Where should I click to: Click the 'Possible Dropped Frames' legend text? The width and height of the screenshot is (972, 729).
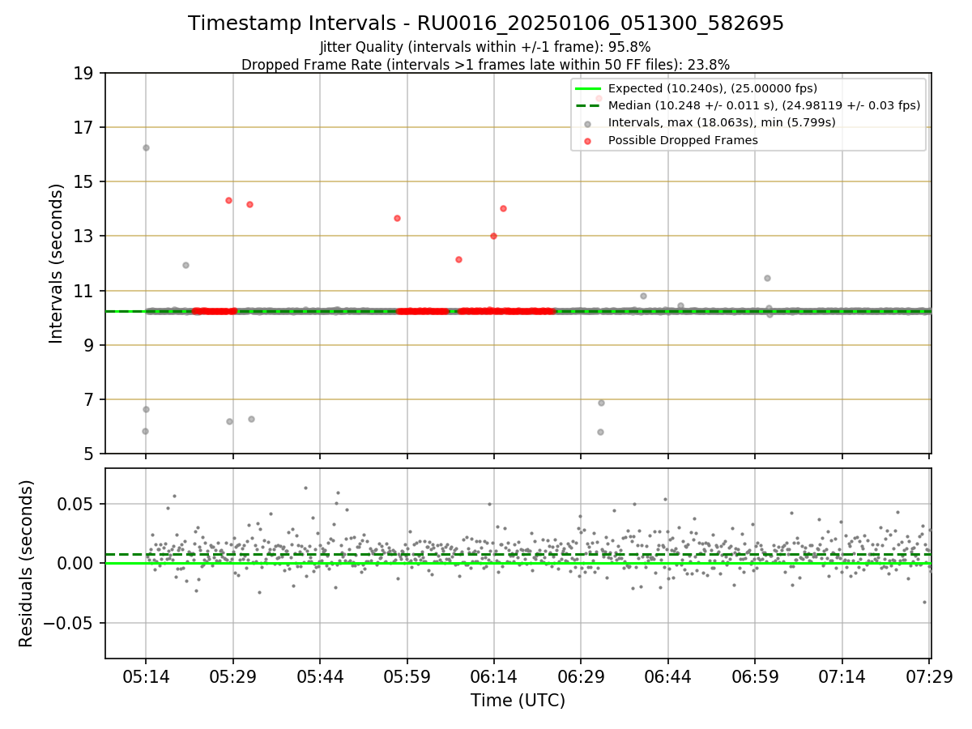coord(683,140)
